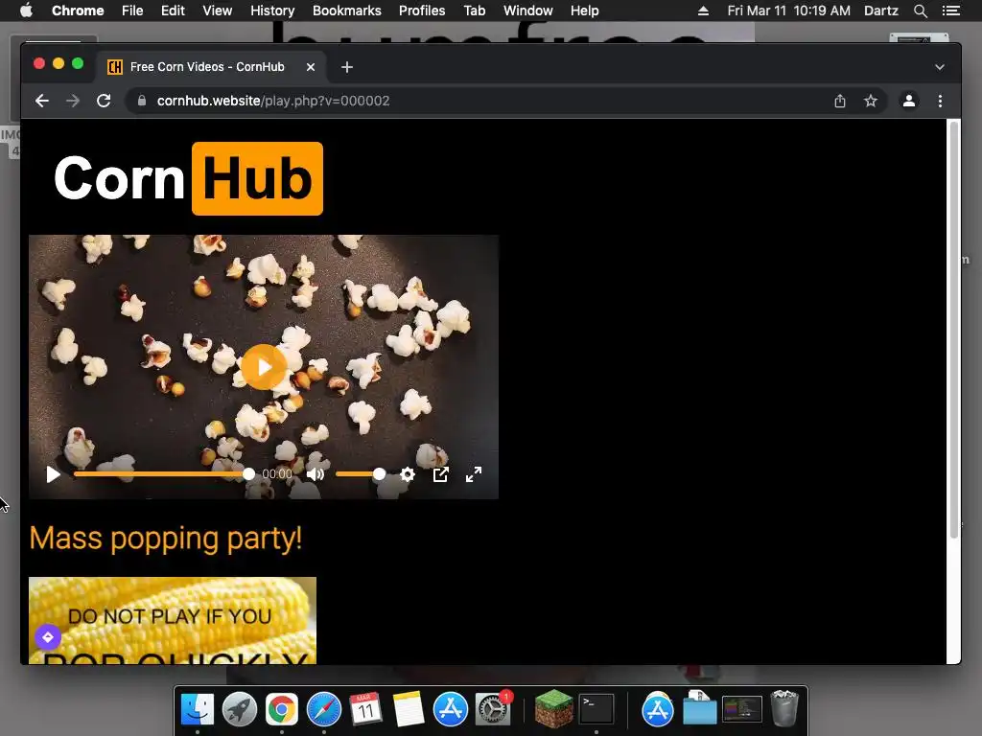Open the File menu
This screenshot has width=982, height=736.
click(x=132, y=11)
